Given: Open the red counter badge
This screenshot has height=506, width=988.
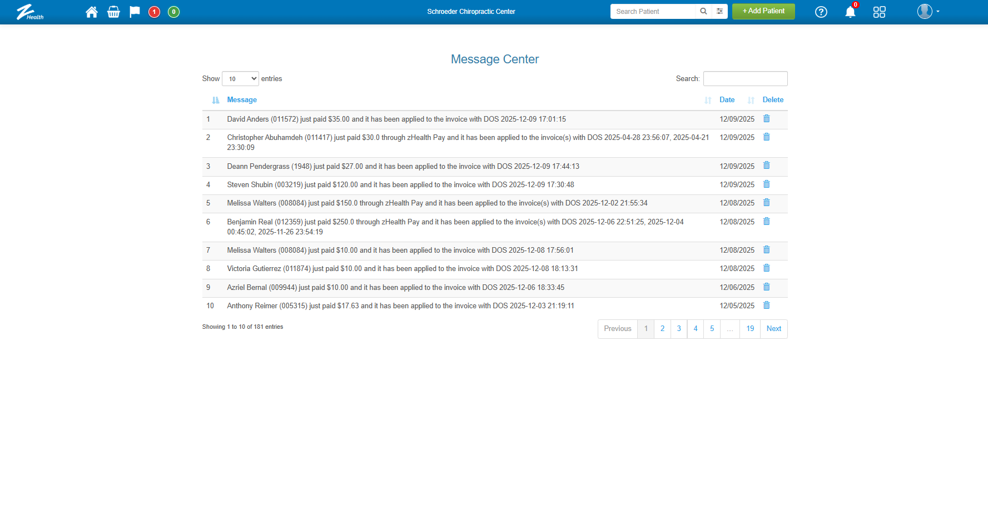Looking at the screenshot, I should (x=155, y=12).
